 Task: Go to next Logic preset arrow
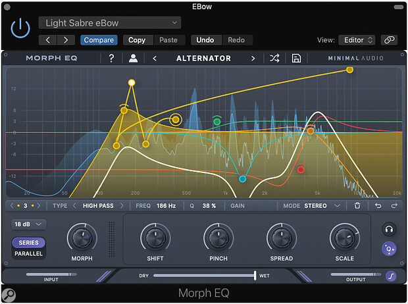66,40
